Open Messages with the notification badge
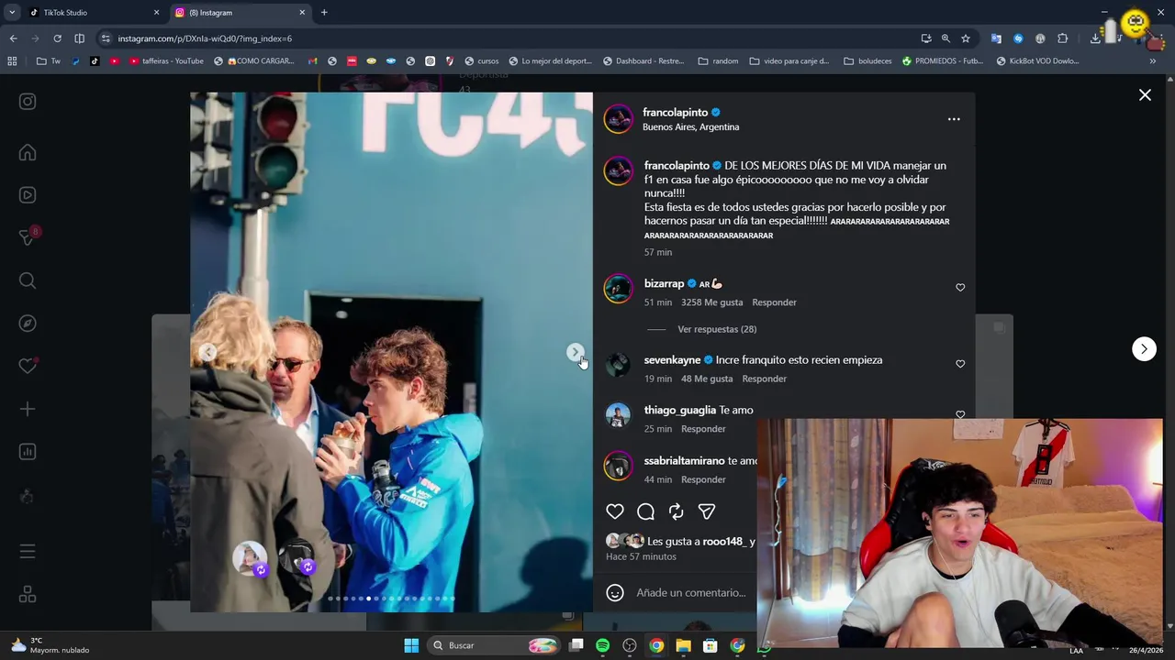Image resolution: width=1175 pixels, height=660 pixels. click(28, 236)
